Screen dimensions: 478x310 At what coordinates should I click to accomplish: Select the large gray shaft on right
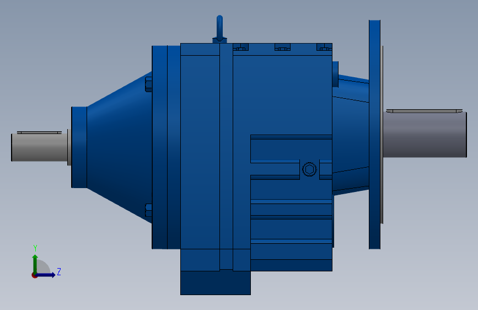click(425, 135)
